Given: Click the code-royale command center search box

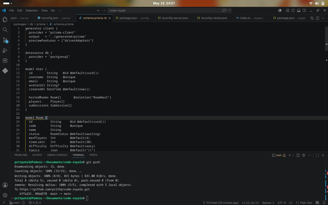Looking at the screenshot, I should click(x=169, y=10).
